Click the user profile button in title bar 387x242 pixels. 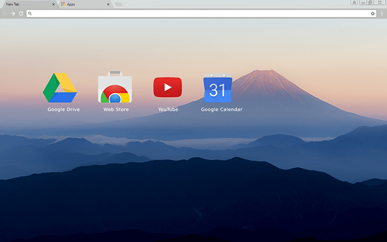pos(354,3)
